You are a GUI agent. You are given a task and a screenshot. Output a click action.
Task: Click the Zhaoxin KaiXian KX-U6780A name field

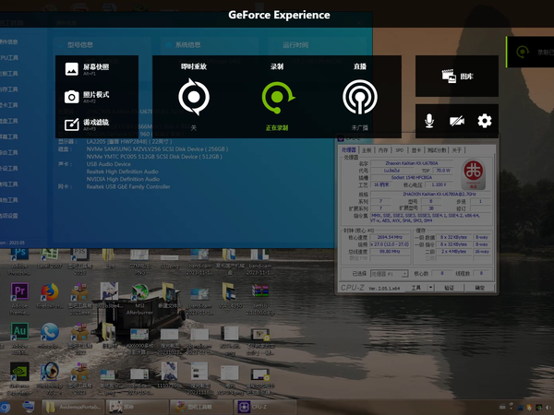click(x=412, y=163)
